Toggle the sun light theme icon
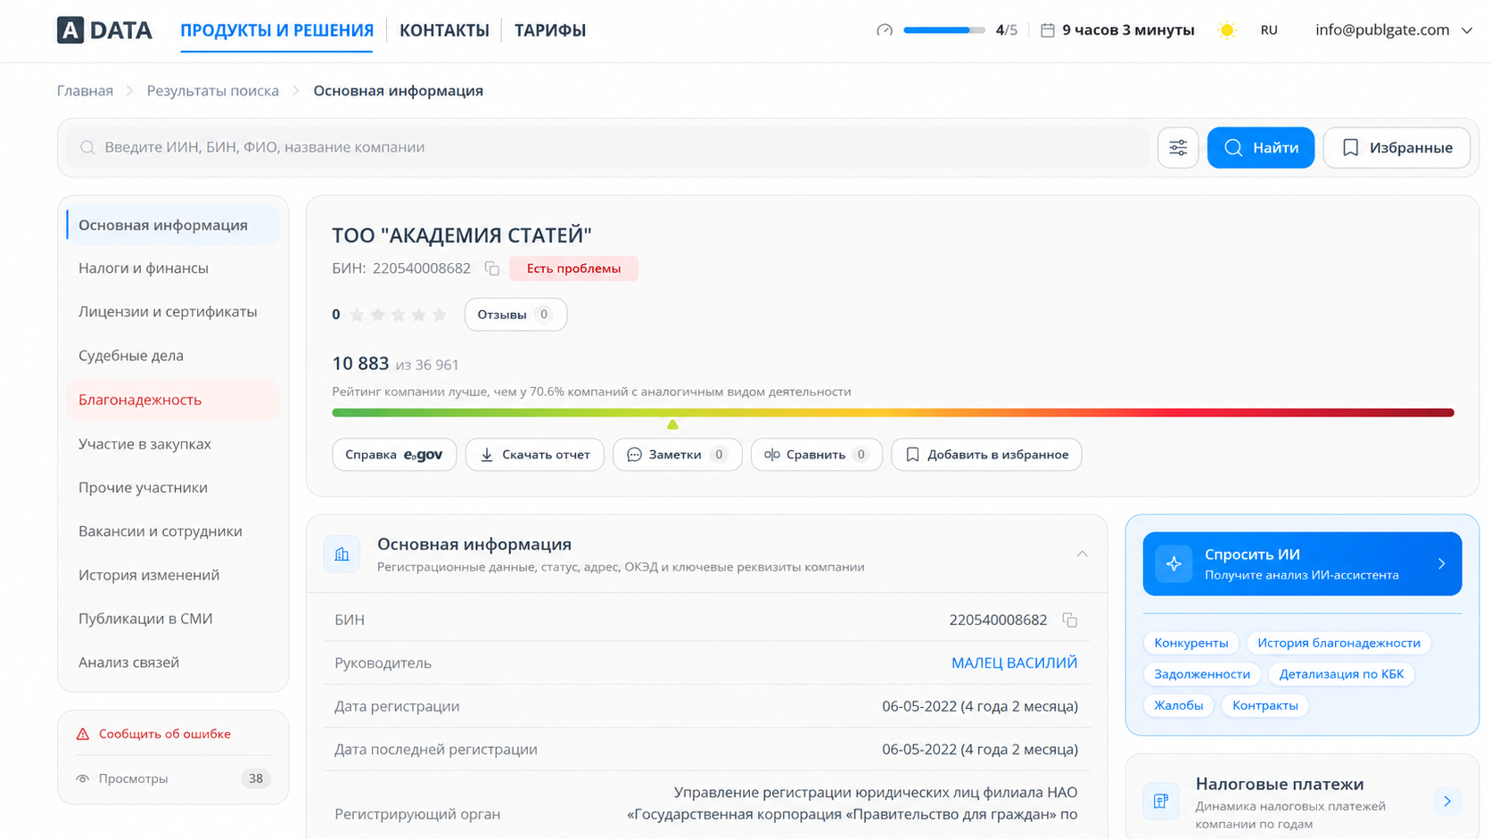Image resolution: width=1491 pixels, height=839 pixels. point(1227,30)
